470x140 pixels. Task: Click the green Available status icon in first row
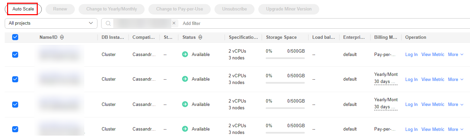[x=185, y=54]
